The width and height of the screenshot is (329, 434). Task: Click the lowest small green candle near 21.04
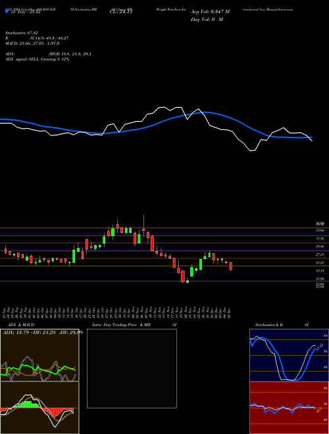[x=188, y=281]
